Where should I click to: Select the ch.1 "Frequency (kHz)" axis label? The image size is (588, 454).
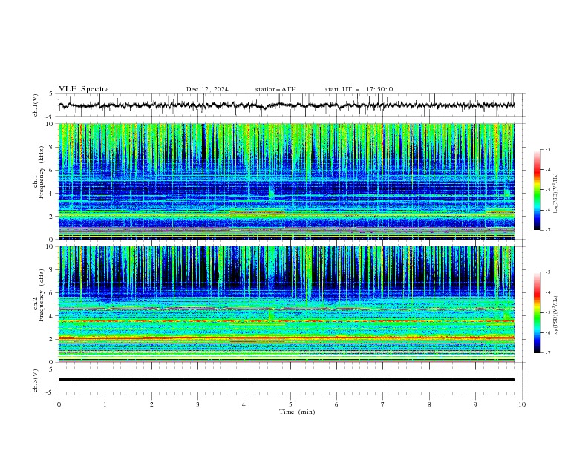point(42,173)
